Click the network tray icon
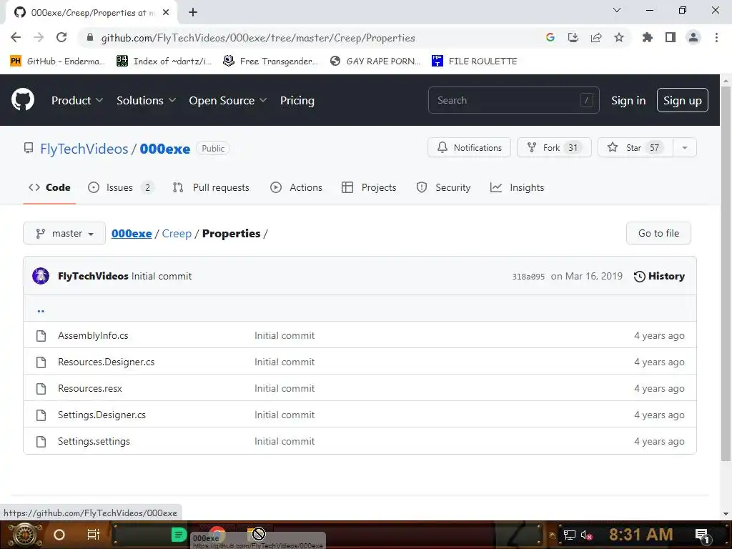Screen dimensions: 732x549 [569, 535]
